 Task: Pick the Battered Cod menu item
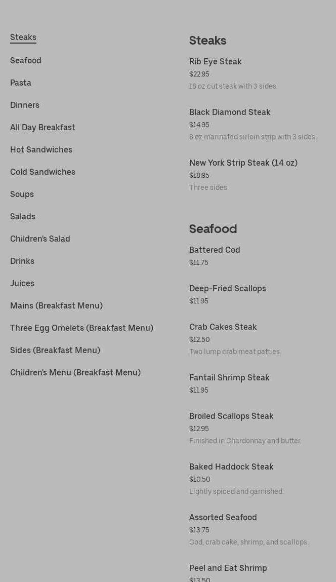tap(215, 250)
